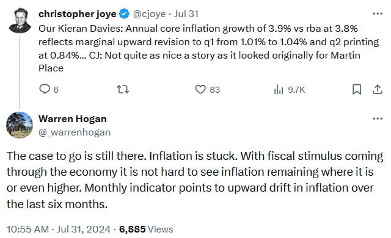The height and width of the screenshot is (238, 391).
Task: Open more options on christopher joye's tweet
Action: (378, 13)
